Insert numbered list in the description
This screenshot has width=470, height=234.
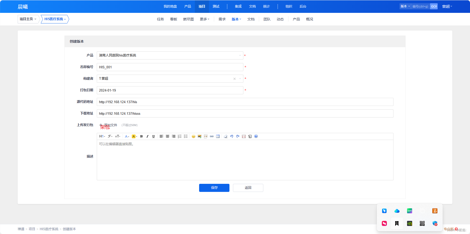point(180,136)
